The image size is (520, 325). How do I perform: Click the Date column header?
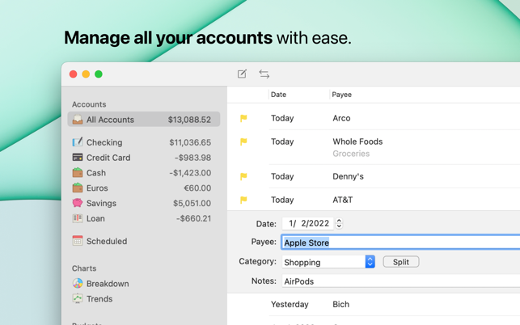point(278,95)
